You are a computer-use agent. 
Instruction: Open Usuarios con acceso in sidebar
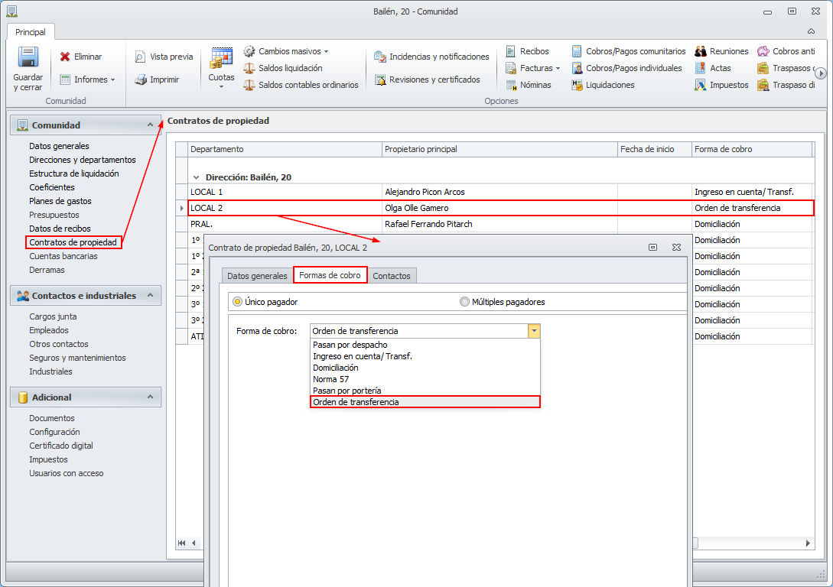[67, 473]
